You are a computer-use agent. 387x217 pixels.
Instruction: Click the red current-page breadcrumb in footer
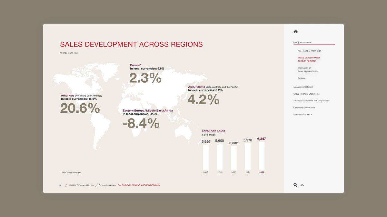139,185
